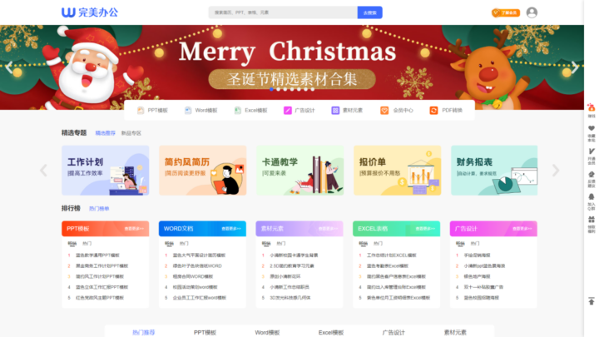Launch the PDF转换 tool icon

pos(433,110)
